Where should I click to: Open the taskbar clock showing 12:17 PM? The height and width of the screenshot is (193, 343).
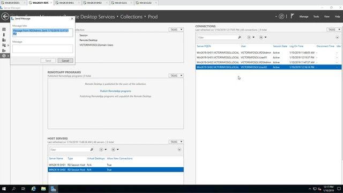(x=329, y=189)
